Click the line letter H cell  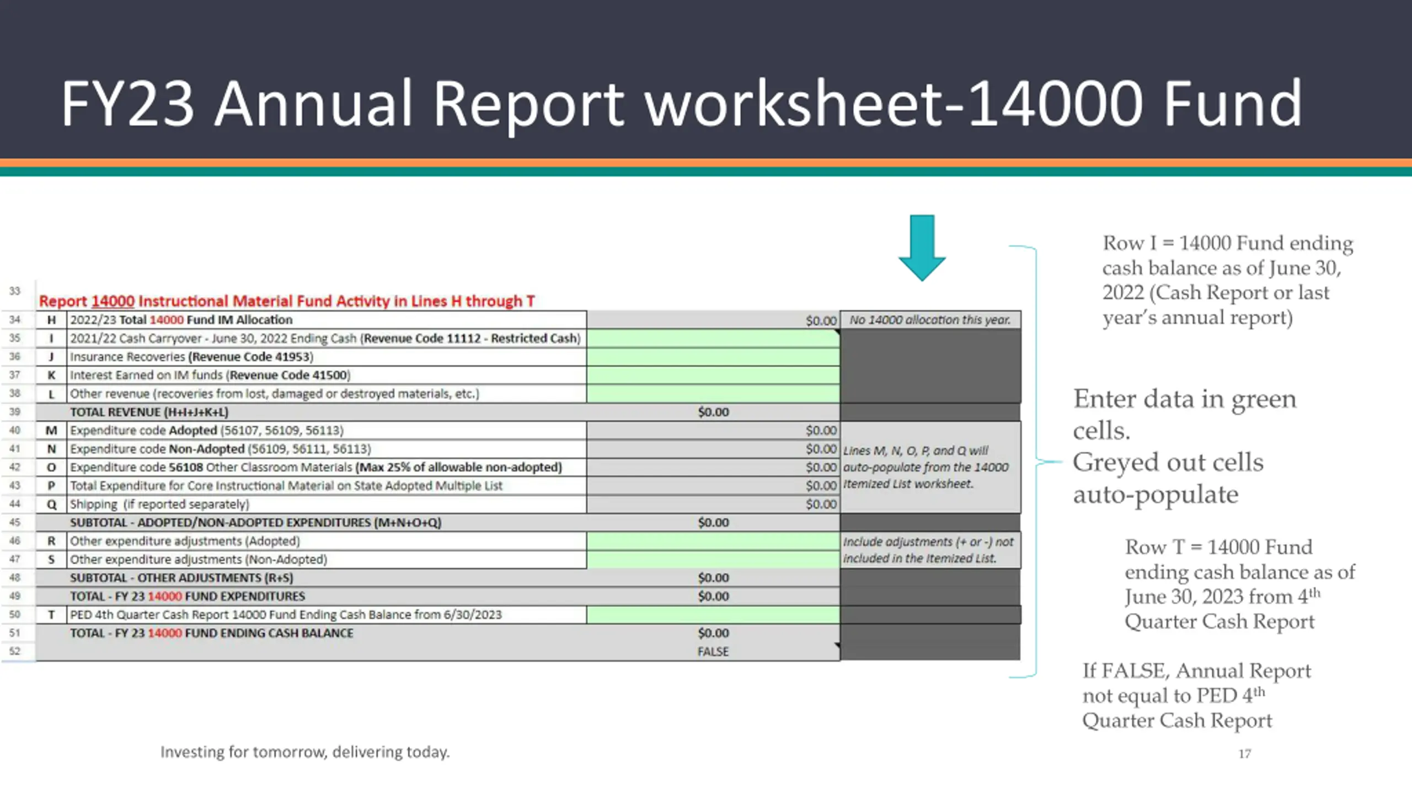pos(51,320)
